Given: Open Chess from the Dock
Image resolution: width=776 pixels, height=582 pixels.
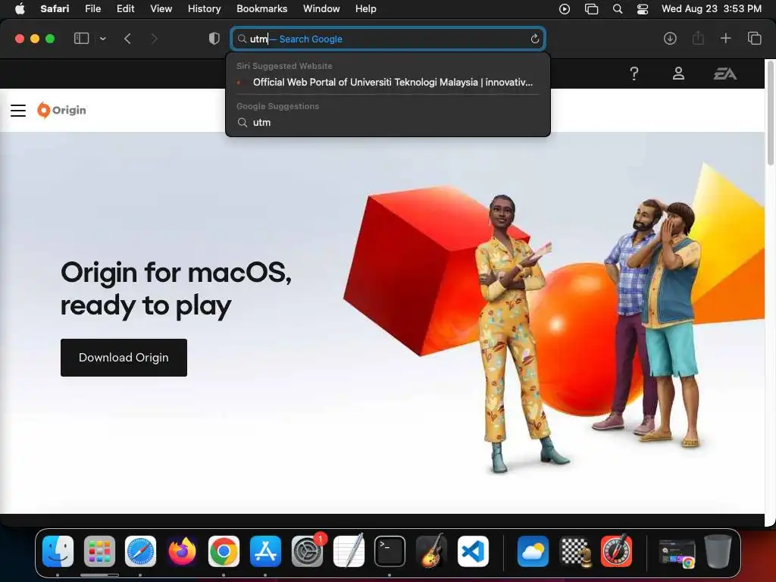Looking at the screenshot, I should 575,551.
